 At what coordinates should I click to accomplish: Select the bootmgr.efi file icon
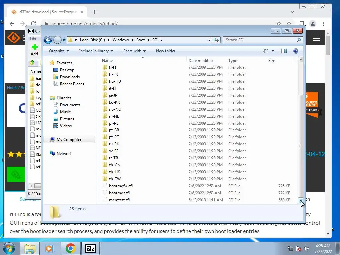coord(105,193)
